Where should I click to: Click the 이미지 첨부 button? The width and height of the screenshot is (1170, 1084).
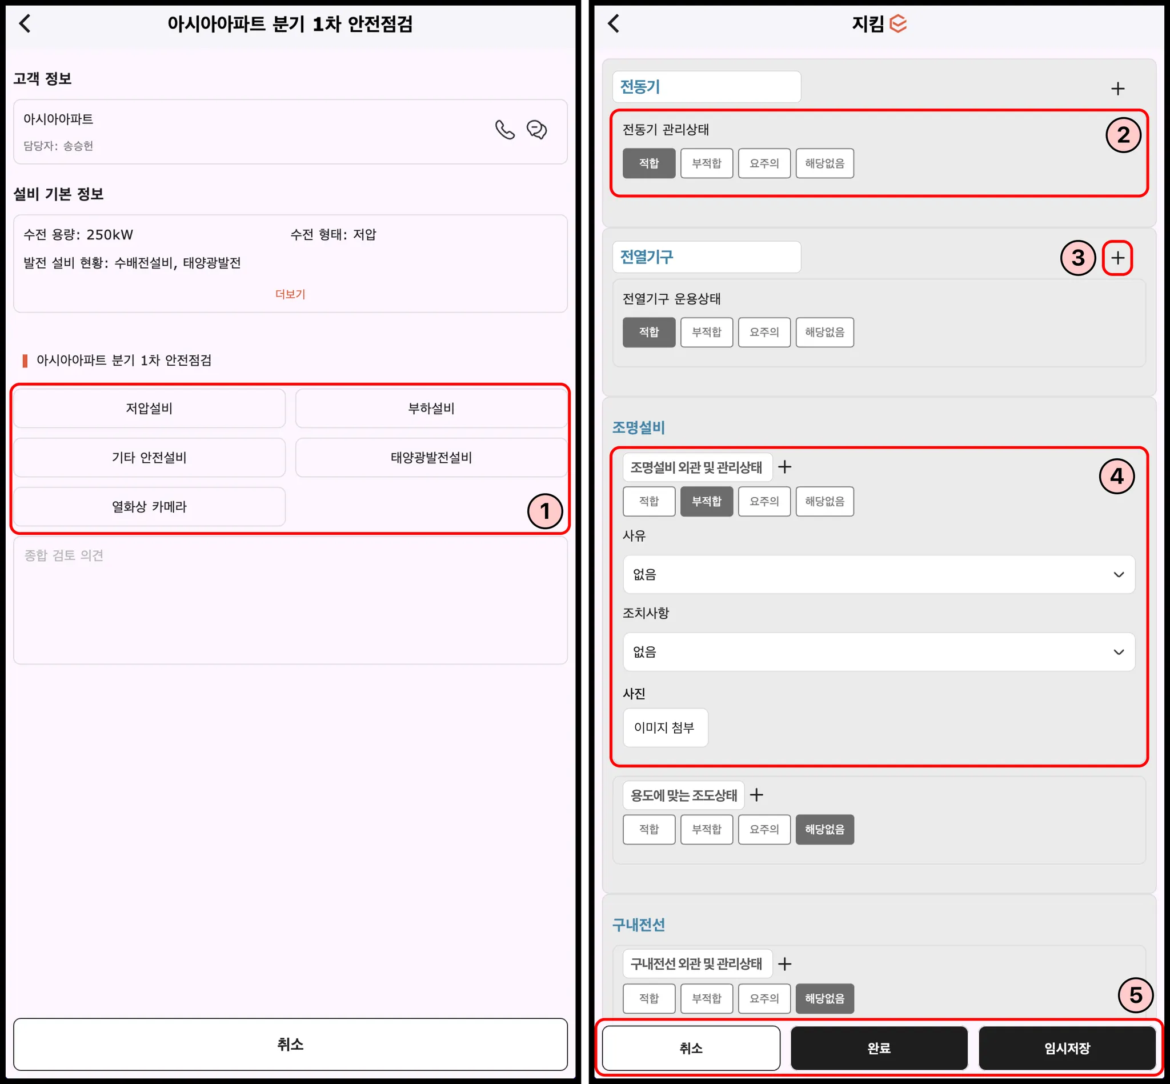pos(664,727)
